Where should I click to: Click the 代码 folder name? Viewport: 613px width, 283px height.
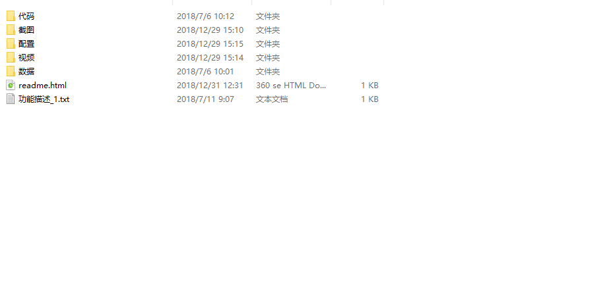(x=26, y=16)
